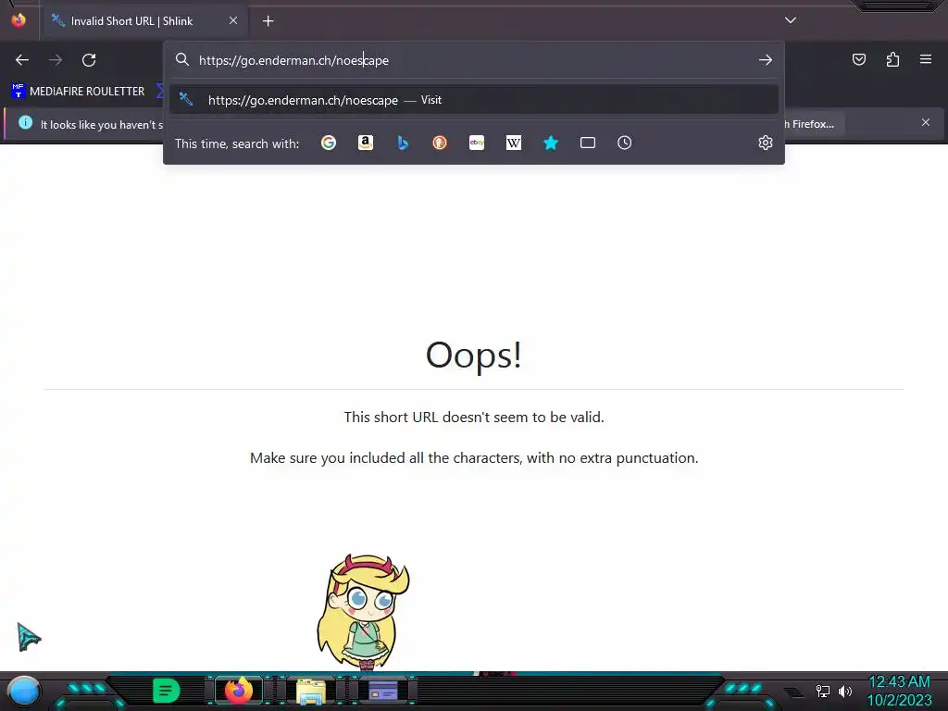Click the Star Butterfly desktop character
948x711 pixels.
click(x=363, y=612)
